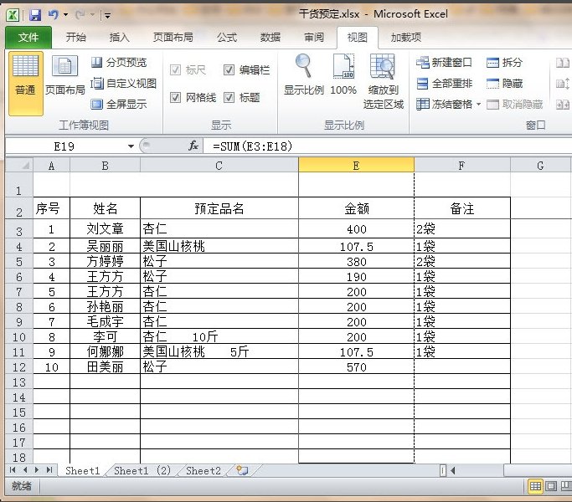572x502 pixels.
Task: Click the 金额 header cell
Action: [x=357, y=208]
